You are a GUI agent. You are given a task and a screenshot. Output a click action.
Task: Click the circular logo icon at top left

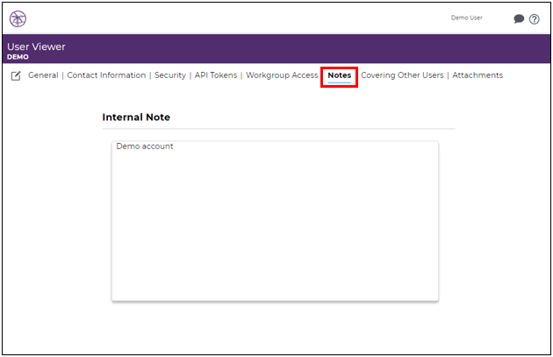click(18, 18)
